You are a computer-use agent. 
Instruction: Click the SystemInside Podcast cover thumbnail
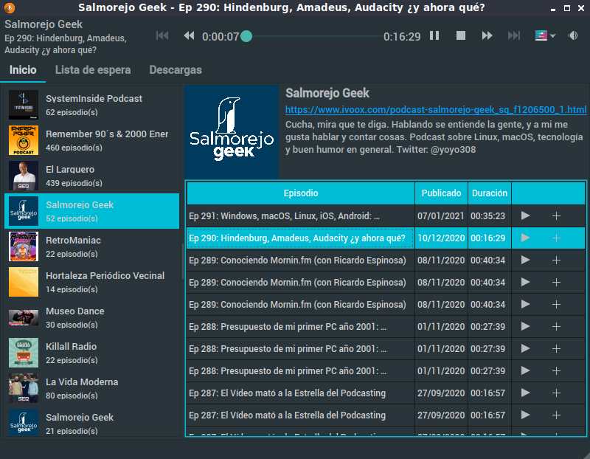point(24,105)
